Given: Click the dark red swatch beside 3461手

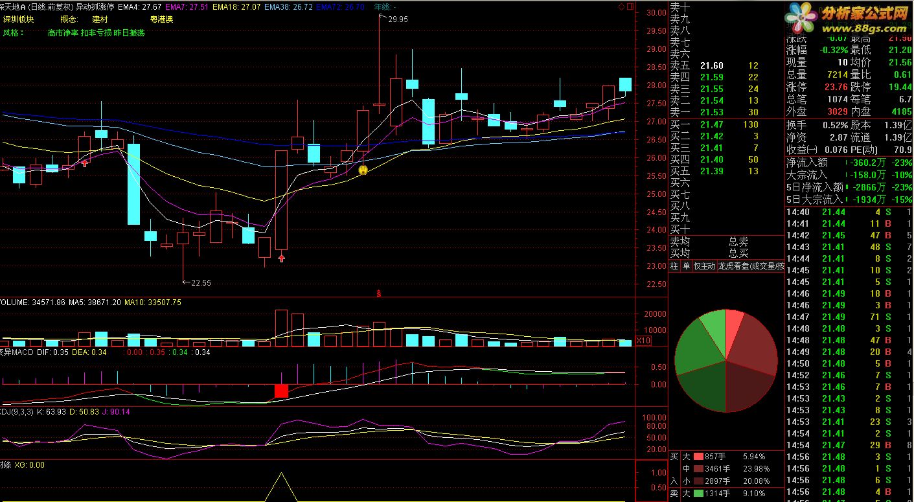Looking at the screenshot, I should (x=699, y=469).
